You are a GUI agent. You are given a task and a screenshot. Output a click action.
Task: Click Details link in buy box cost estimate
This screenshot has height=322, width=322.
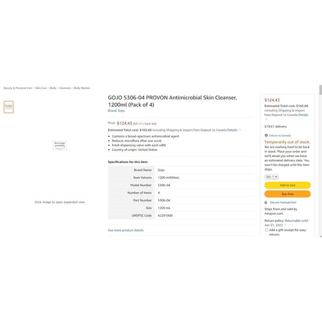click(x=304, y=114)
